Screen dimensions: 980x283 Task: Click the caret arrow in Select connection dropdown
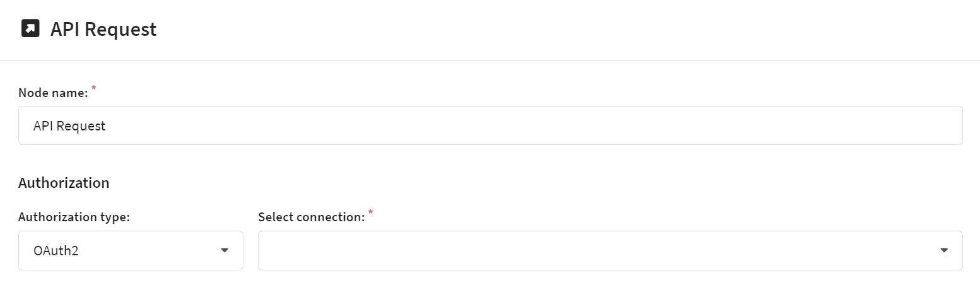(x=944, y=251)
